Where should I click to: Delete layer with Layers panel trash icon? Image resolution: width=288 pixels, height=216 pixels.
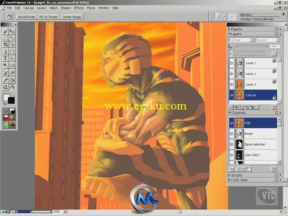tap(274, 107)
